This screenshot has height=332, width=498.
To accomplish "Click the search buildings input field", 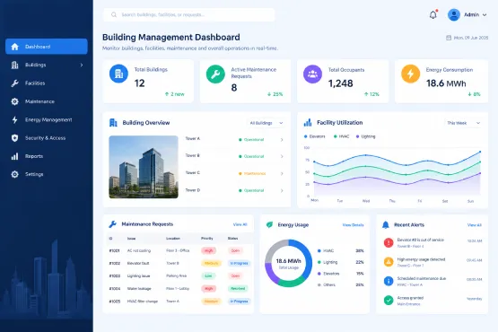I will coord(189,14).
